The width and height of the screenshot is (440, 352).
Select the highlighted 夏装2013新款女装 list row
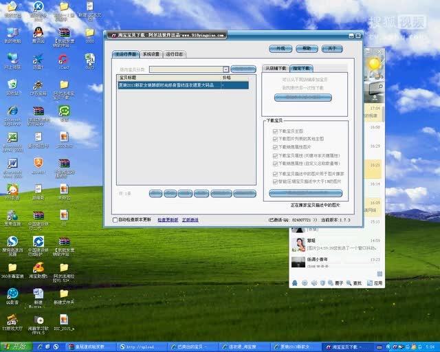click(183, 85)
